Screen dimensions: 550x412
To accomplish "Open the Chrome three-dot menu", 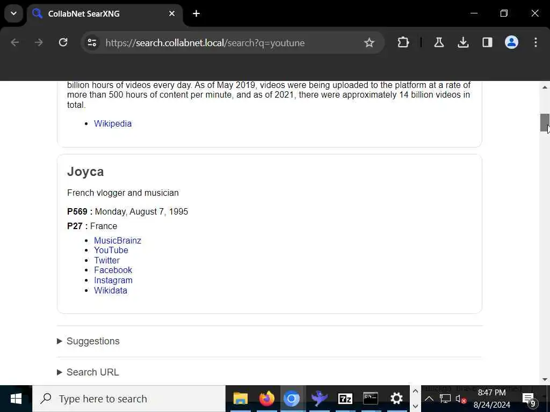I will (535, 43).
